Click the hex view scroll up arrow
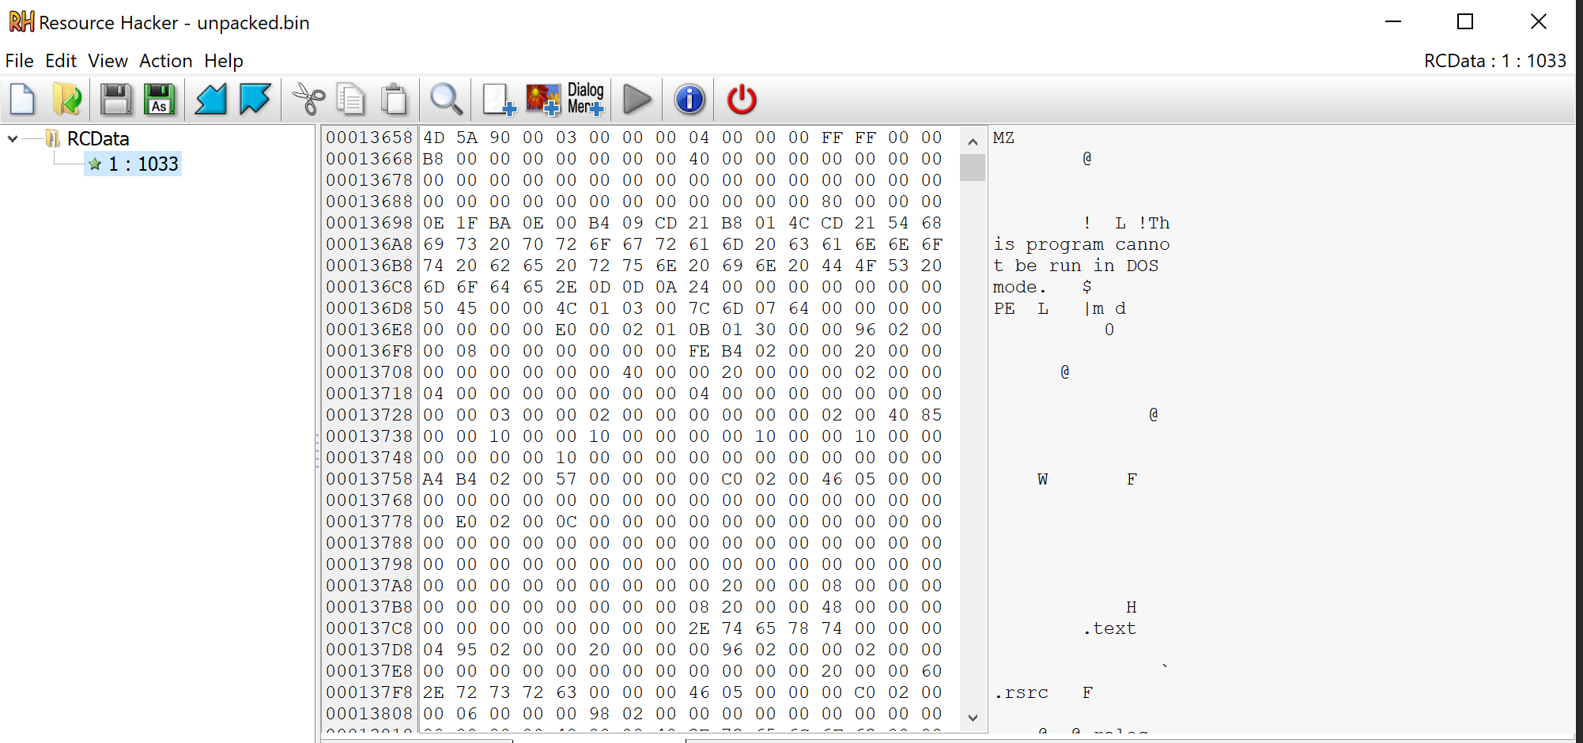The image size is (1583, 743). click(973, 141)
